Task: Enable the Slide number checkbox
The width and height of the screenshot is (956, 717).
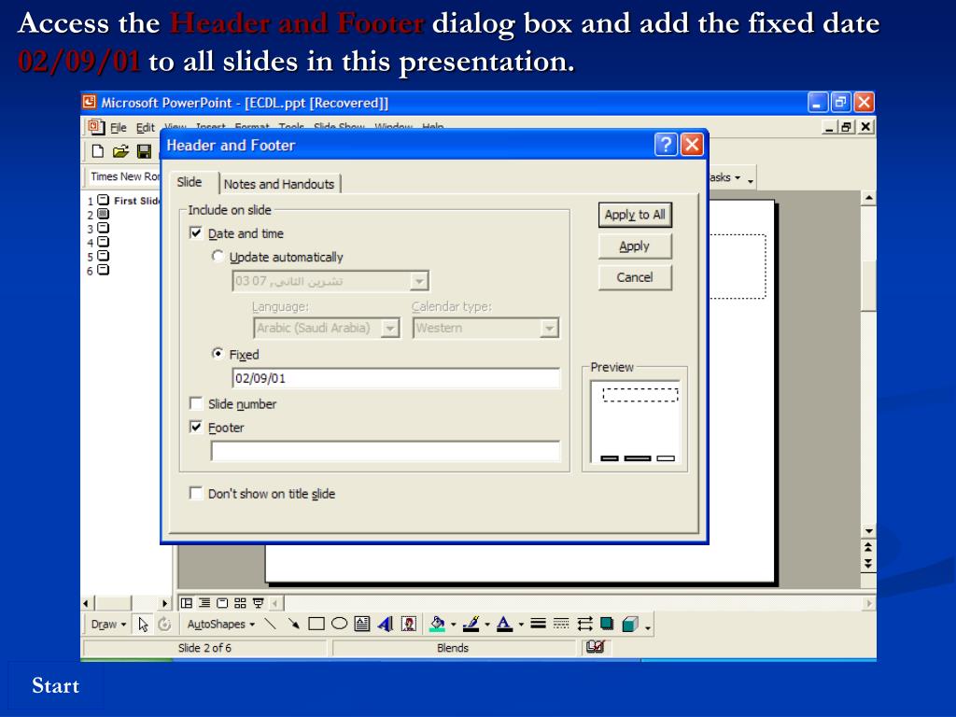Action: click(x=196, y=403)
